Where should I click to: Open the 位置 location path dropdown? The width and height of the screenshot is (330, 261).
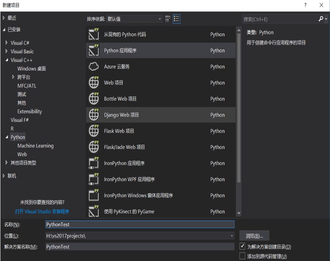click(232, 236)
